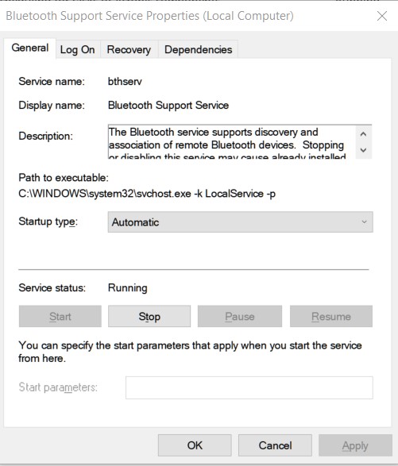Click the Pause service button
Screen dimensions: 398x466
(240, 316)
